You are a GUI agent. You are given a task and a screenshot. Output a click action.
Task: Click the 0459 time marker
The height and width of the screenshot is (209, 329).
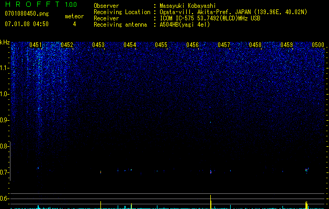(x=287, y=45)
